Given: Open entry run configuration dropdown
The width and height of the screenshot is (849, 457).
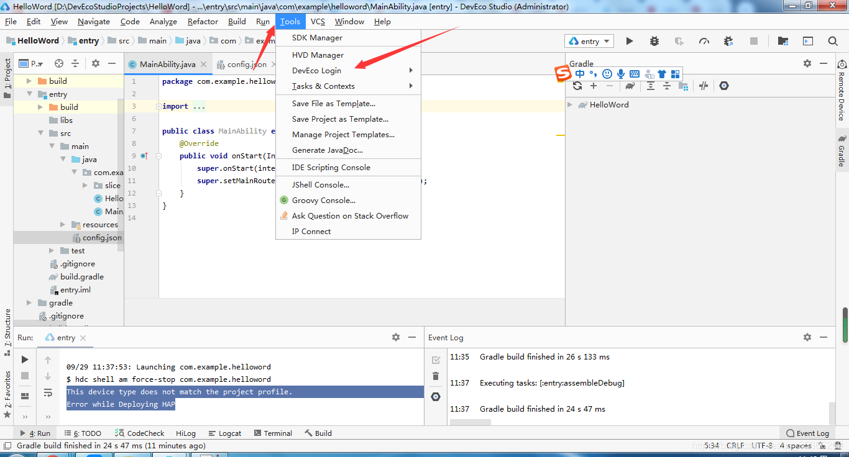Looking at the screenshot, I should tap(589, 41).
